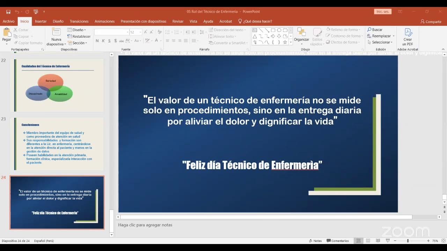Switch to Reading view icon
The image size is (447, 251).
point(378,241)
